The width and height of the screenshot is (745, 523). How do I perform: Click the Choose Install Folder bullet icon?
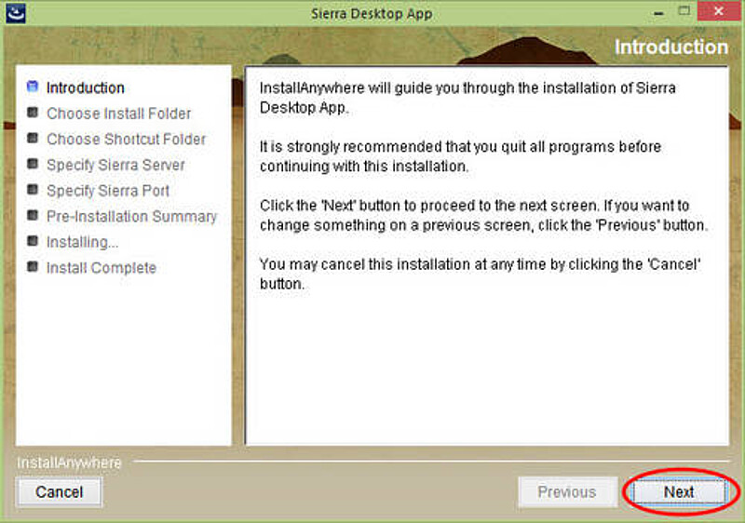click(x=33, y=113)
